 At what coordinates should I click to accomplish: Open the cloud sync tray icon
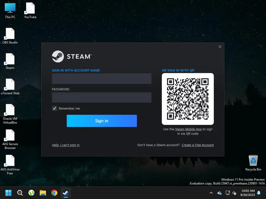tap(219, 193)
